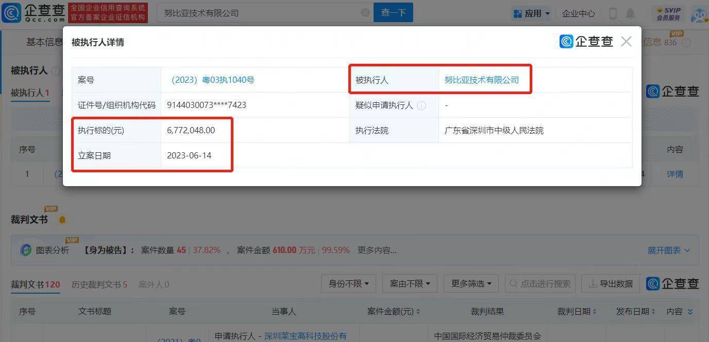Click the 文书标题 column header

coord(95,312)
